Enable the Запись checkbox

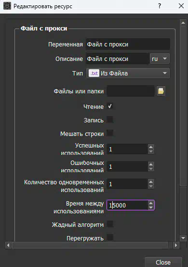(x=110, y=119)
